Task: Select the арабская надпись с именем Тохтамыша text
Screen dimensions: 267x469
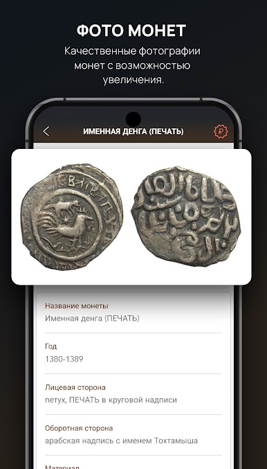Action: tap(121, 441)
